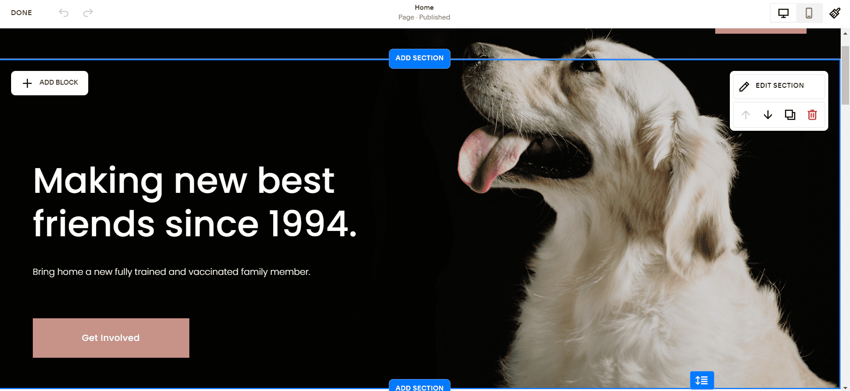Open the site styles paintbrush
The width and height of the screenshot is (850, 391).
[x=835, y=13]
